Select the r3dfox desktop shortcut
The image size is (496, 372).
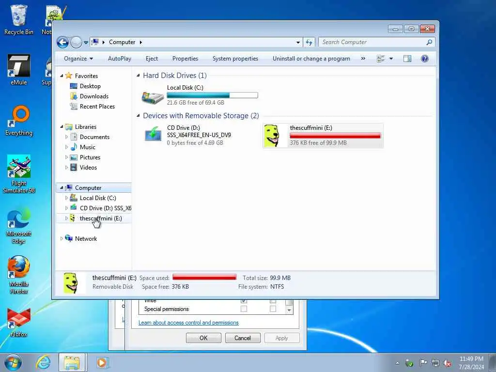tap(19, 323)
